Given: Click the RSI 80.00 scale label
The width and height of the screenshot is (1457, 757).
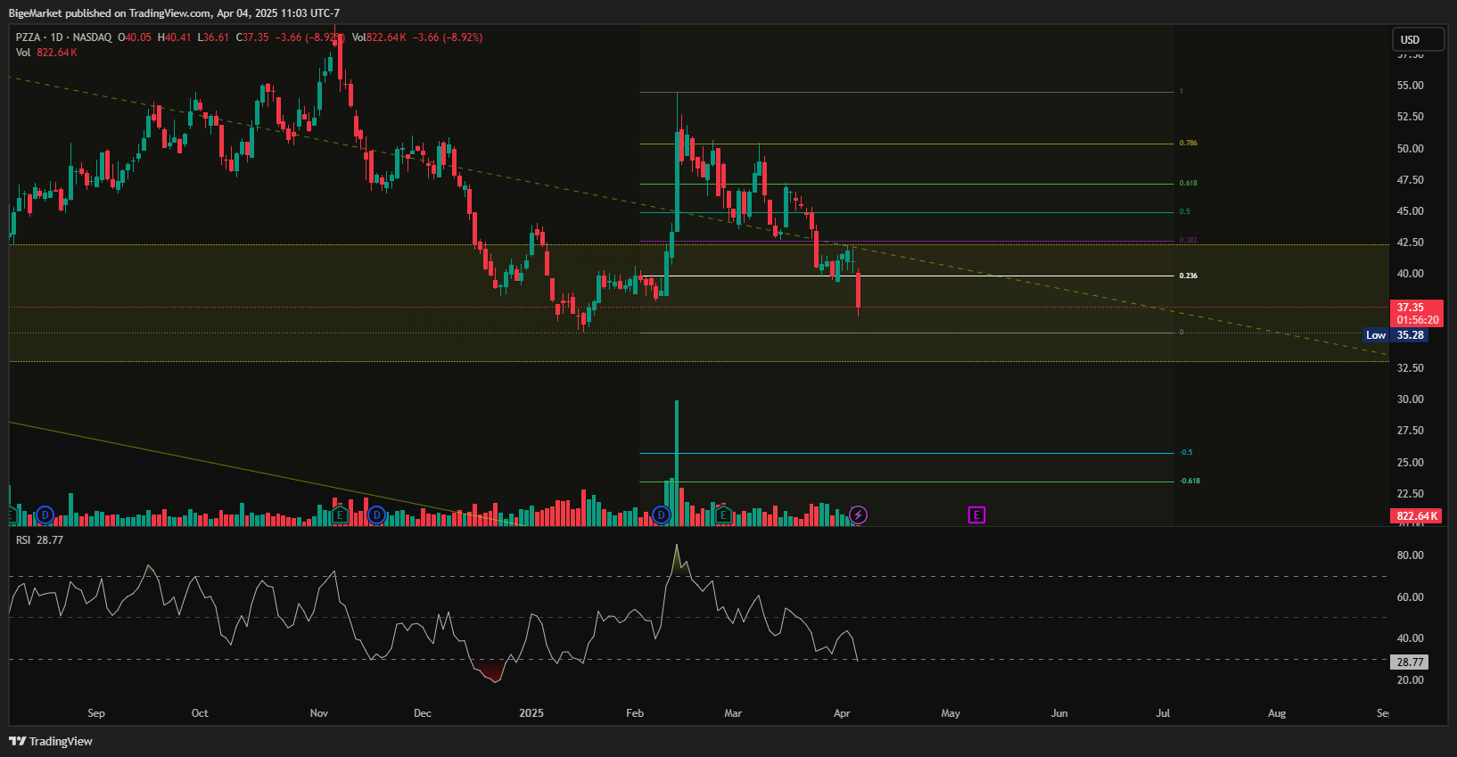Looking at the screenshot, I should click(1411, 555).
